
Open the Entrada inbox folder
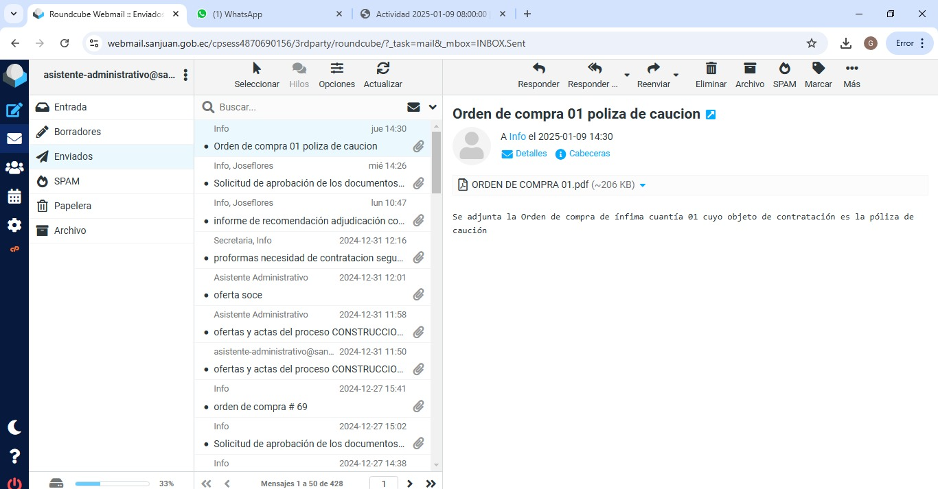click(x=70, y=107)
